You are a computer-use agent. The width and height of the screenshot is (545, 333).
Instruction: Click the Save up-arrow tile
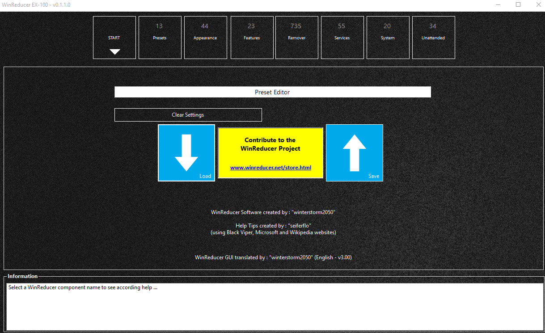click(x=355, y=153)
